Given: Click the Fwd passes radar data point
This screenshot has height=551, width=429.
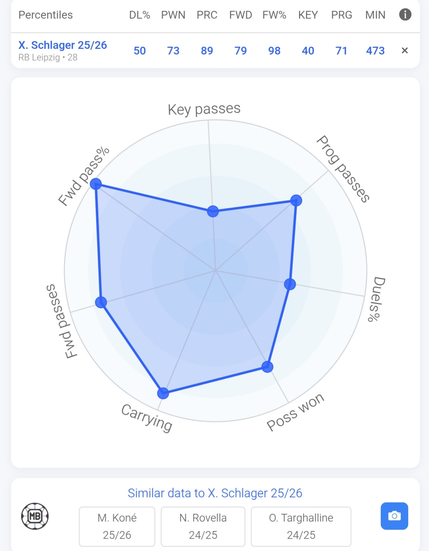Looking at the screenshot, I should coord(101,302).
